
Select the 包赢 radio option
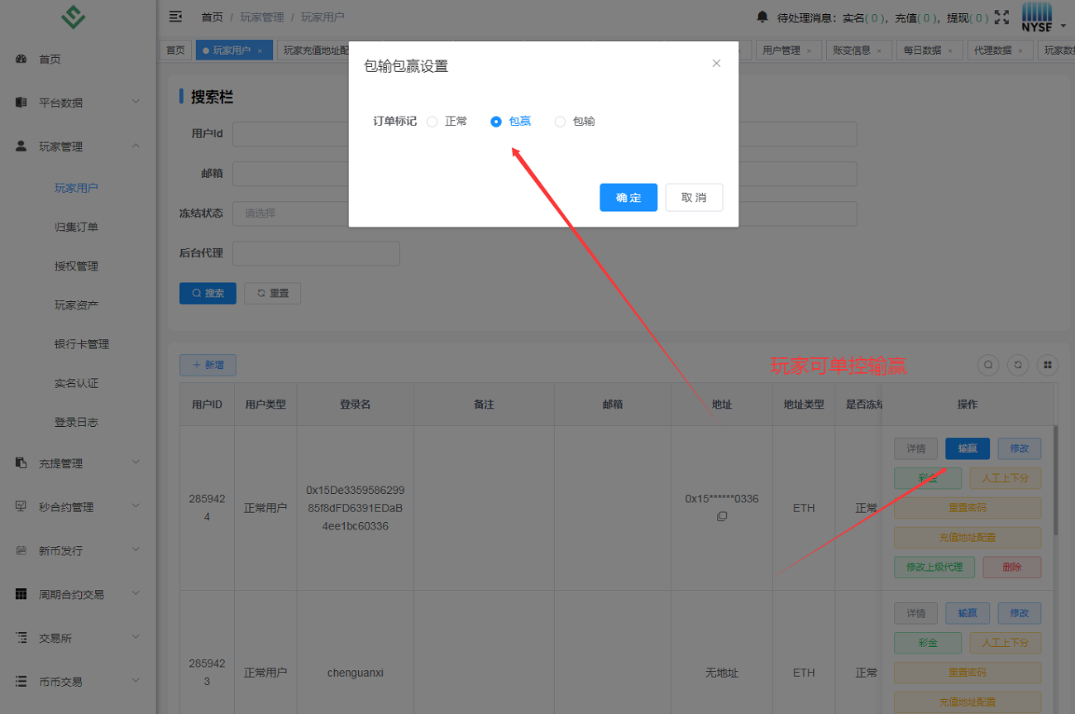click(496, 122)
